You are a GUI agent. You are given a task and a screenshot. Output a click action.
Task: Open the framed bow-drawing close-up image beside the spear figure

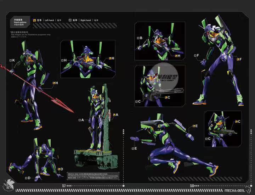pyautogui.click(x=88, y=59)
